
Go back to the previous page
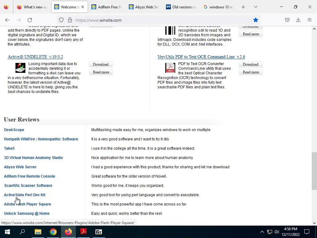click(7, 20)
